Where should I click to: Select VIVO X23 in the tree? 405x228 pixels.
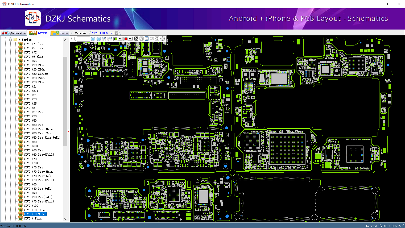30,99
